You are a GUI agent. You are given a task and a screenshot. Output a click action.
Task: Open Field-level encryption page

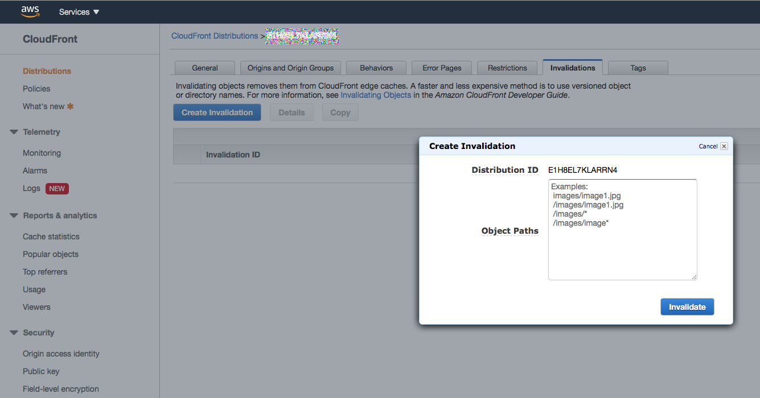(61, 389)
